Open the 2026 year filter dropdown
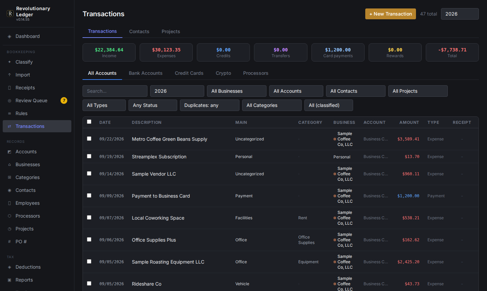This screenshot has width=487, height=291. 177,91
